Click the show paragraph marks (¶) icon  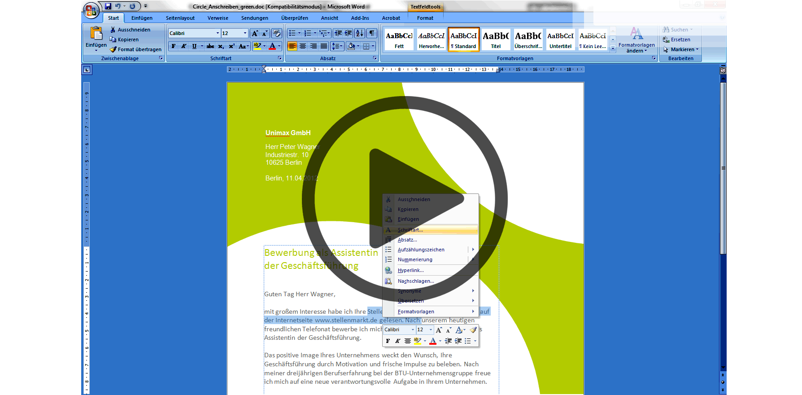(372, 33)
